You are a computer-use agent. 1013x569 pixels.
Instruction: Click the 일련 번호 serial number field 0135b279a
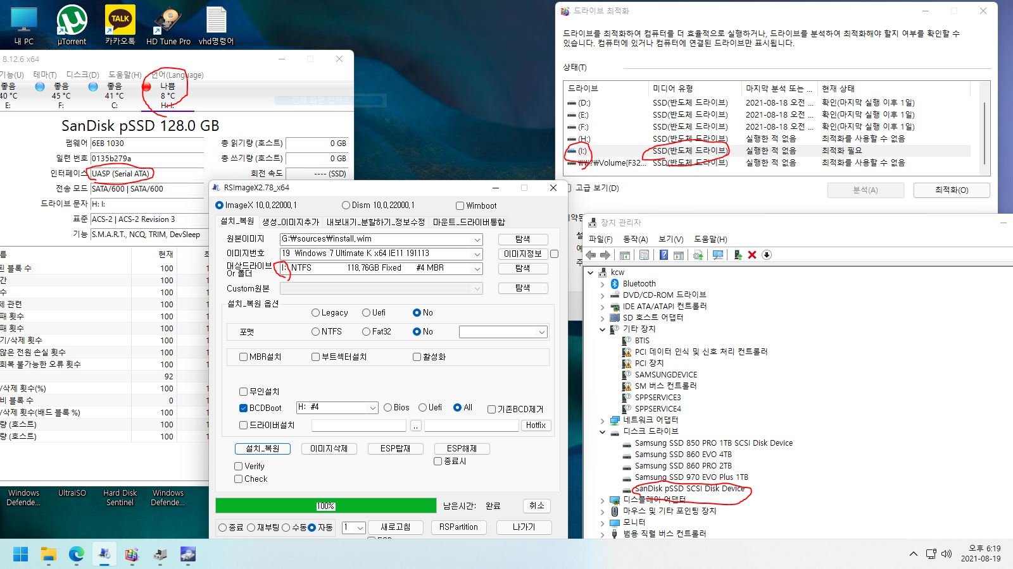pyautogui.click(x=147, y=159)
